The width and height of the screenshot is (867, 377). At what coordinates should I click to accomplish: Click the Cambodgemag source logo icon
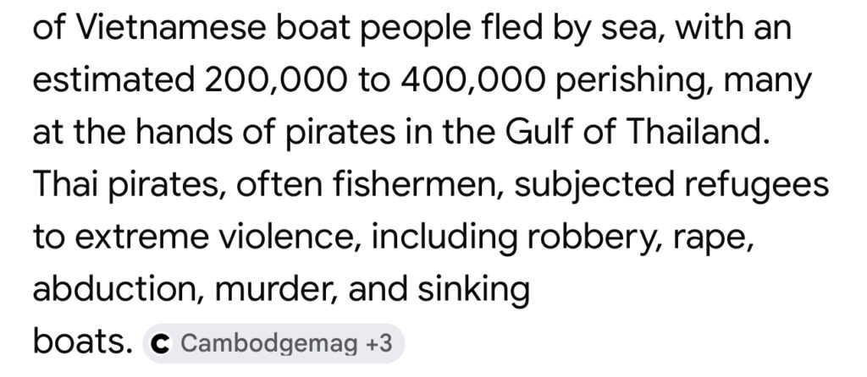[x=161, y=344]
